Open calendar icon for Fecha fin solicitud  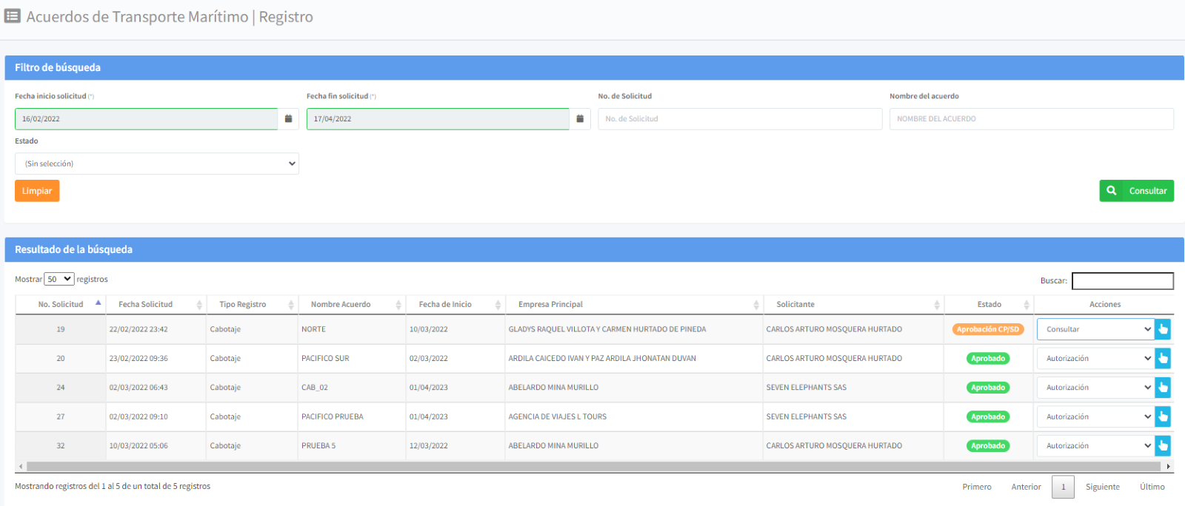tap(580, 119)
